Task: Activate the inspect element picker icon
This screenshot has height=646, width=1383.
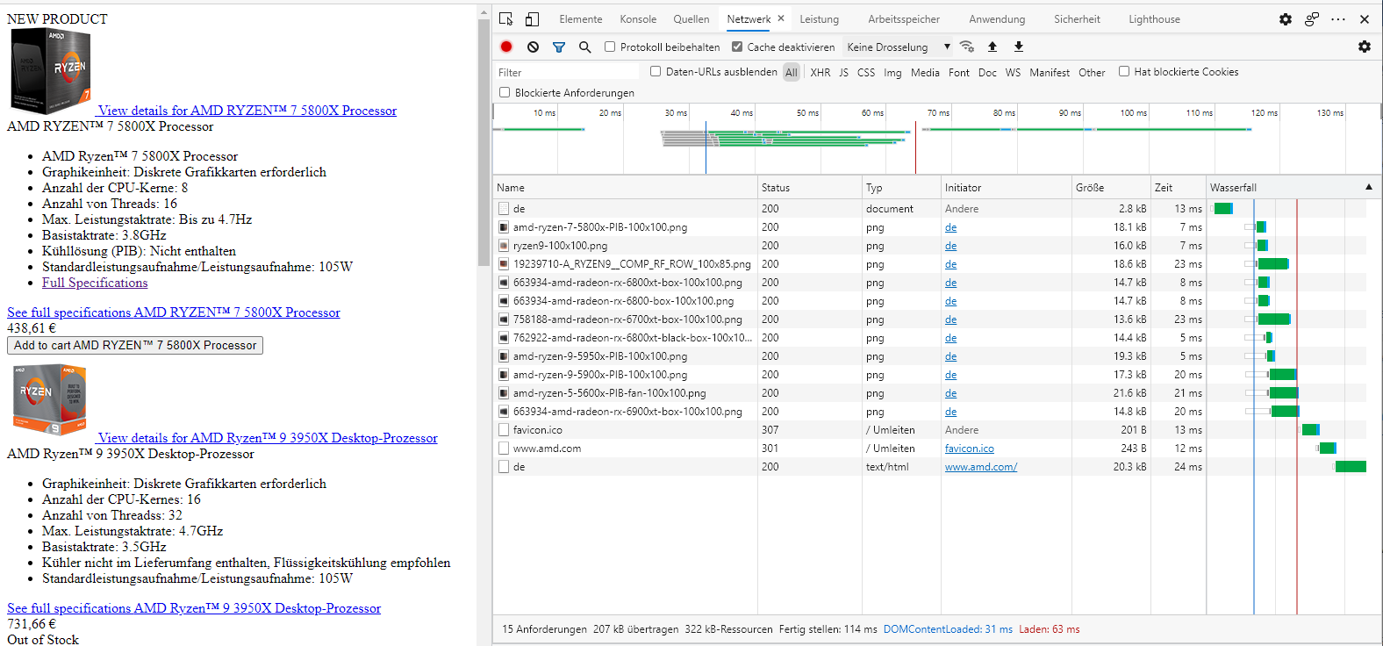Action: coord(506,19)
